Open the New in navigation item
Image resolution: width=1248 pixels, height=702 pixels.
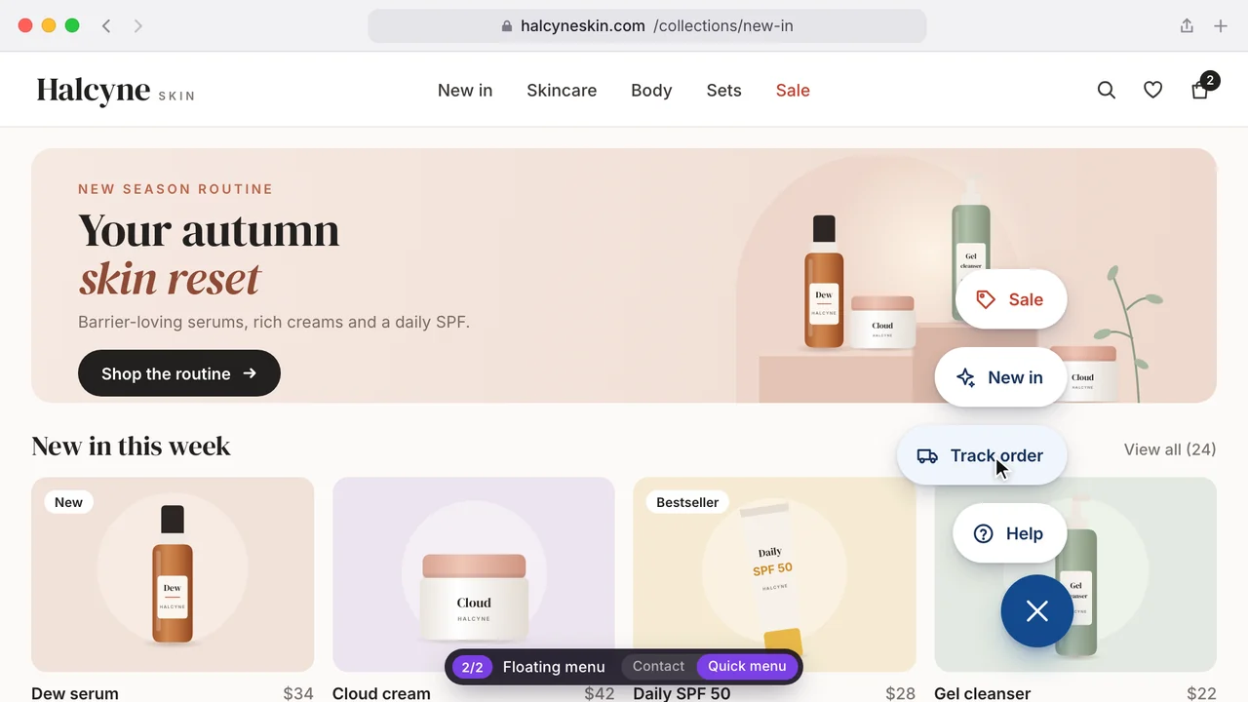coord(465,90)
